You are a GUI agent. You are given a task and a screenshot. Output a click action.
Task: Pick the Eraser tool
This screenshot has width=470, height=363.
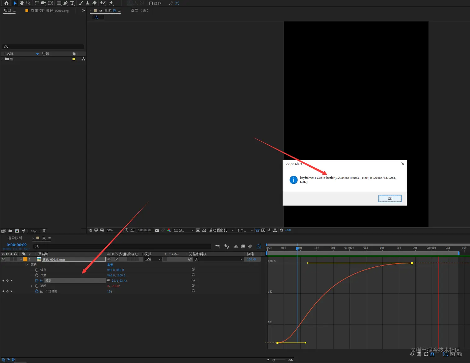point(94,3)
